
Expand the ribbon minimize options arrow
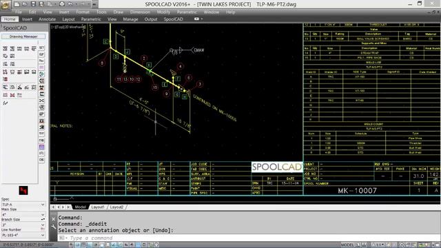click(202, 19)
